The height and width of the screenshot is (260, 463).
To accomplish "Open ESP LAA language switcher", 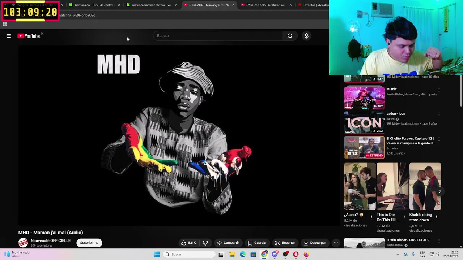I will click(x=422, y=254).
